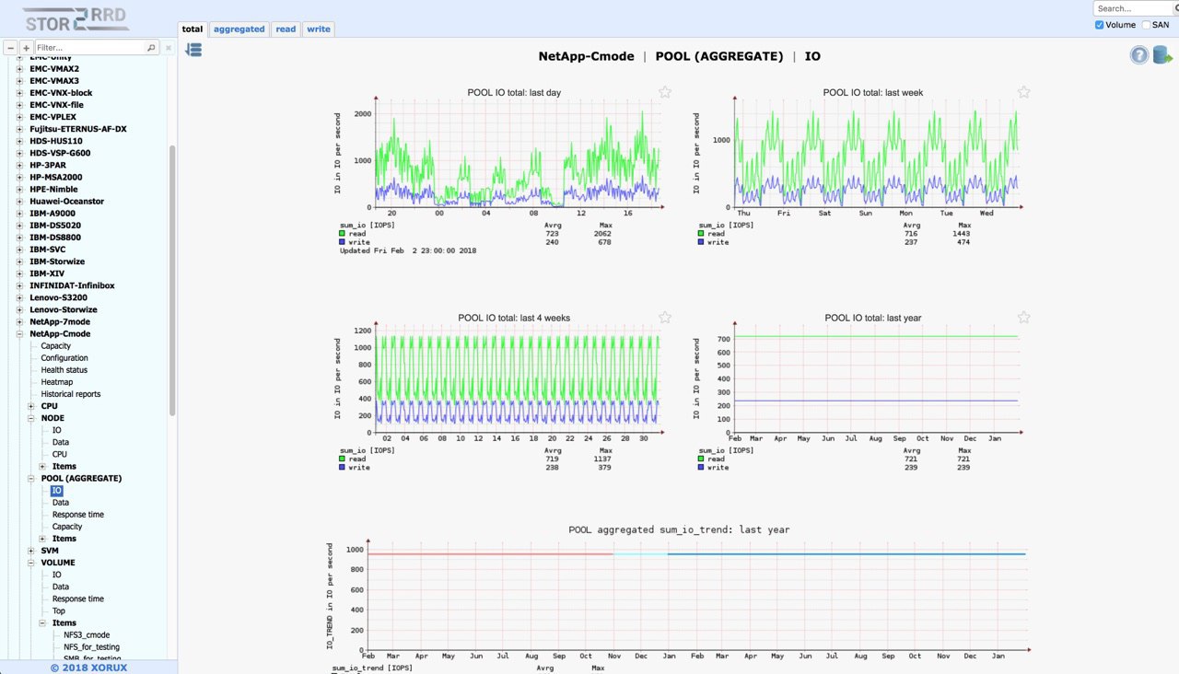Select Response time under POOL (AGGREGATE)
The image size is (1179, 674).
pos(78,515)
